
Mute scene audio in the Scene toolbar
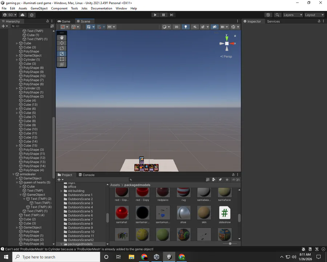click(195, 27)
